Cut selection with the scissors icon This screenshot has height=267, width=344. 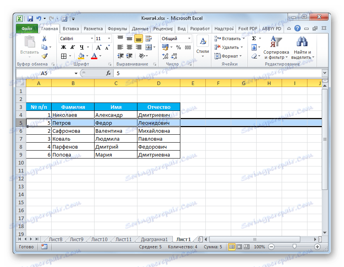click(44, 39)
